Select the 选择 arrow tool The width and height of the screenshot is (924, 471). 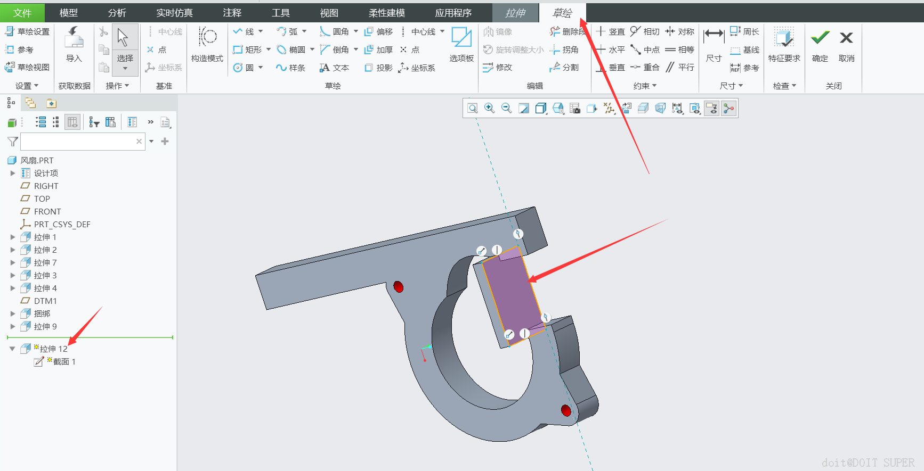(x=125, y=45)
